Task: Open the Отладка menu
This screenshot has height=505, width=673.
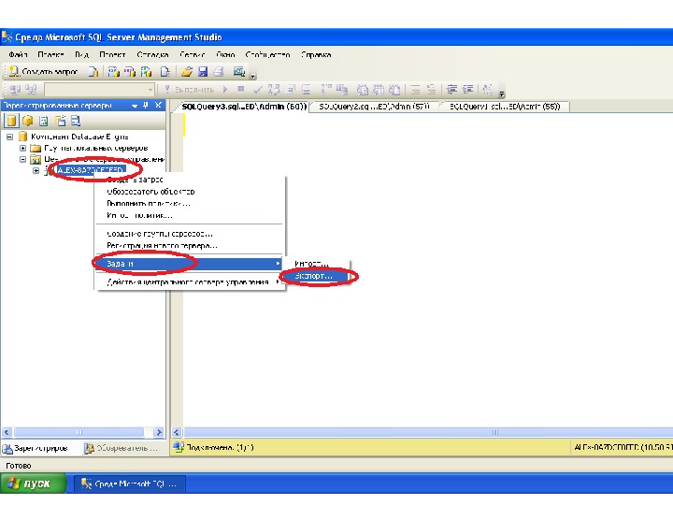Action: [152, 55]
